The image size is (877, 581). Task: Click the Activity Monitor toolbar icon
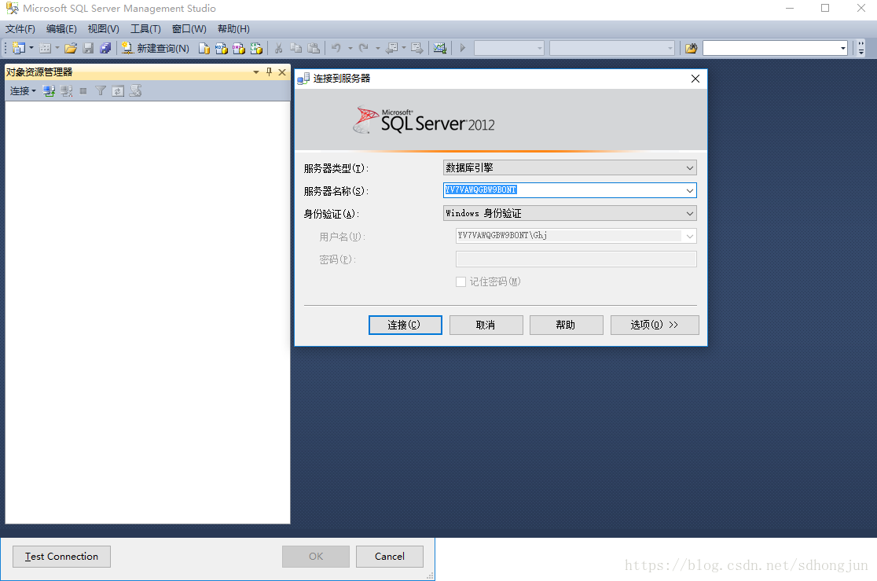click(x=440, y=48)
